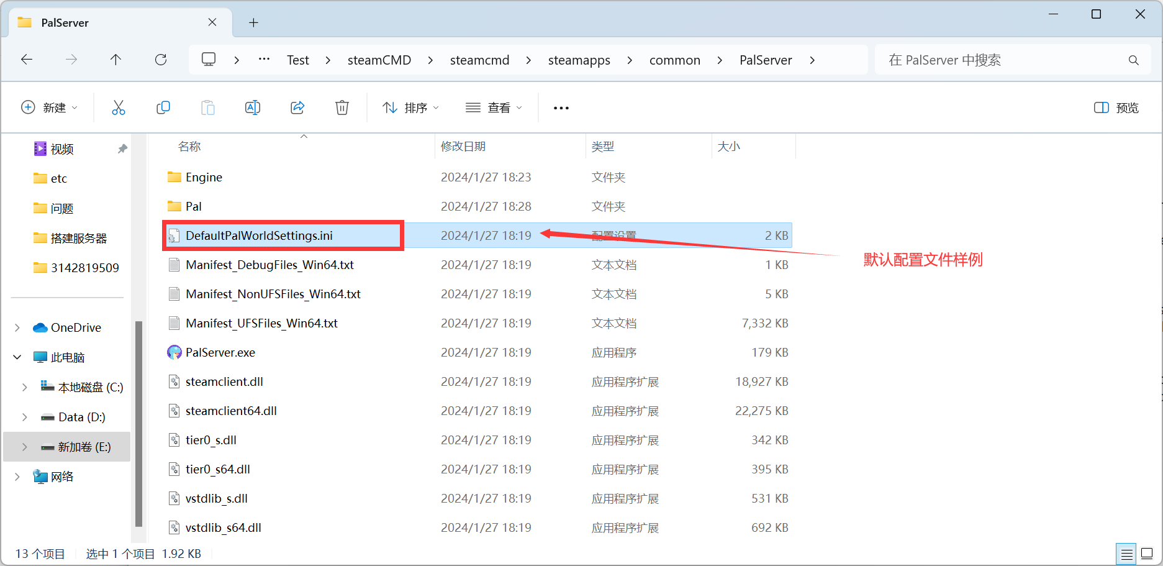Click the Copy icon in toolbar
The width and height of the screenshot is (1163, 566).
[x=163, y=107]
